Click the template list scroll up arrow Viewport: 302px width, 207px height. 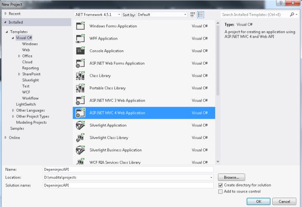pos(218,23)
